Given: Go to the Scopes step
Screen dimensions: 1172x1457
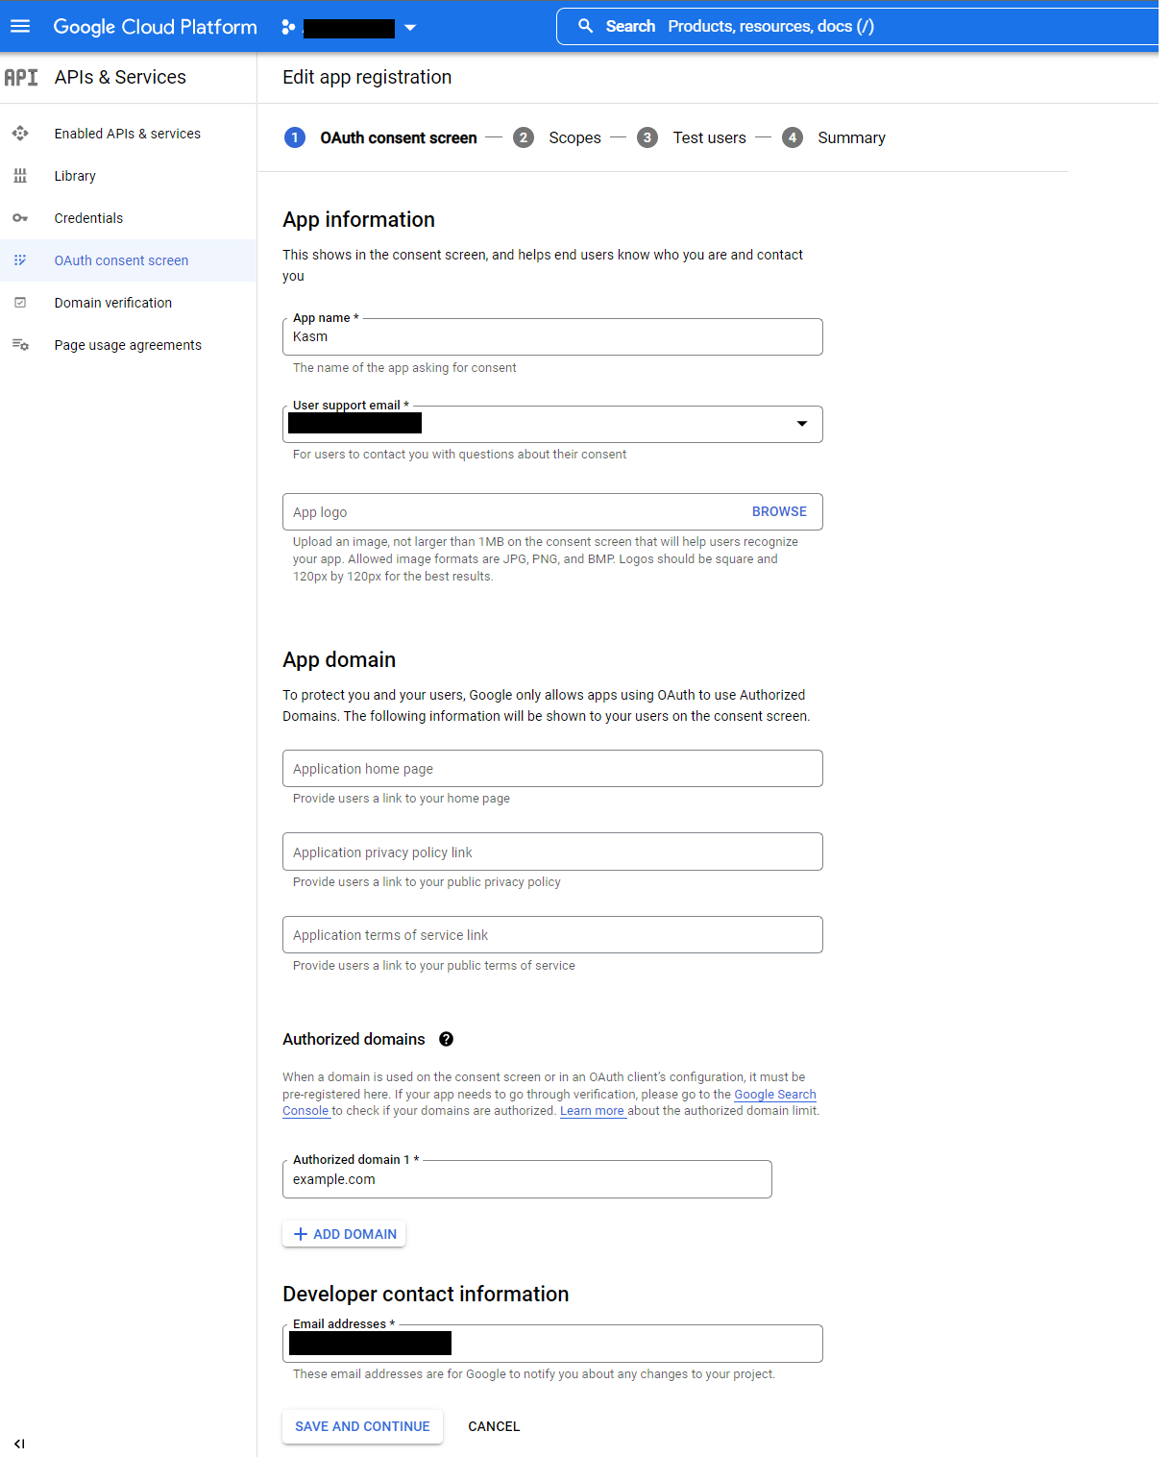Looking at the screenshot, I should click(x=574, y=137).
